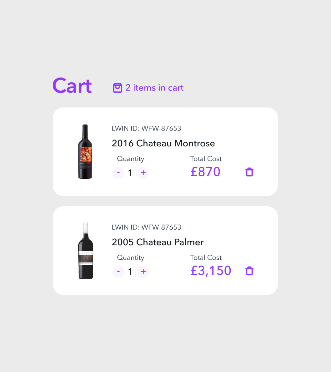Select the £3,150 total cost amount

coord(211,270)
